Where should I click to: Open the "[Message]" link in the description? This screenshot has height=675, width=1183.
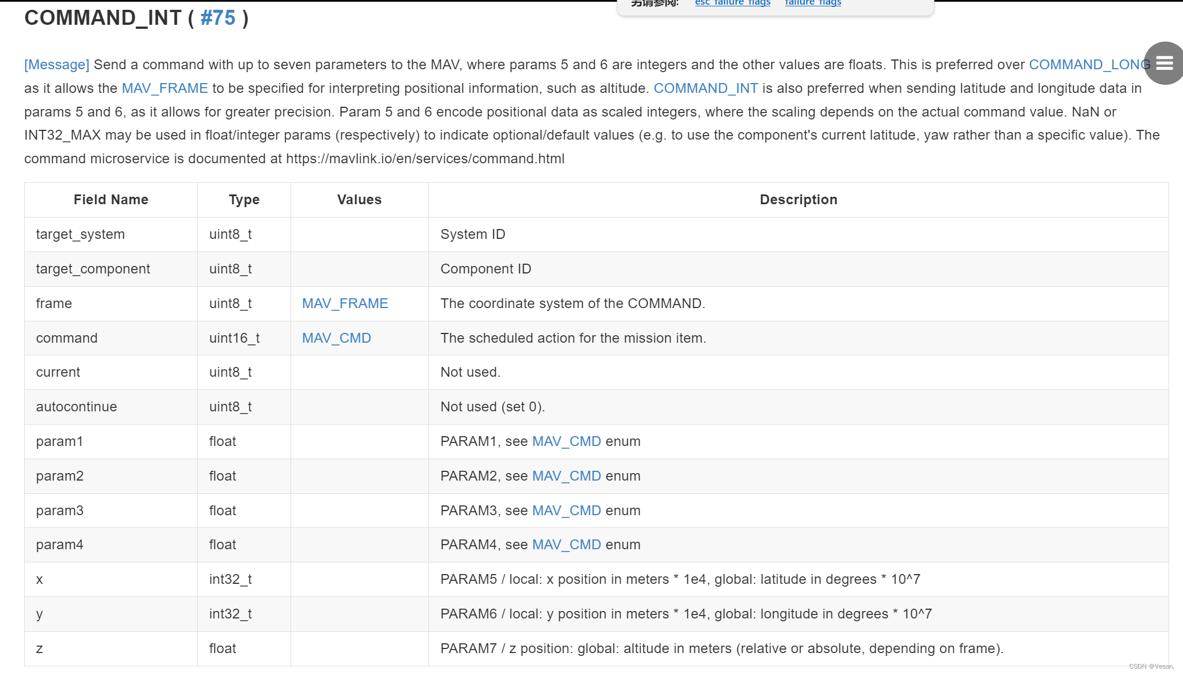pyautogui.click(x=56, y=65)
